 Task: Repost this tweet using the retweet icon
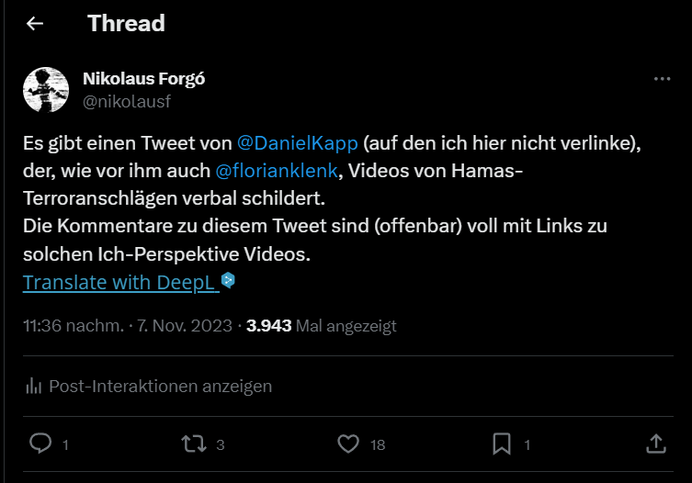tap(194, 444)
